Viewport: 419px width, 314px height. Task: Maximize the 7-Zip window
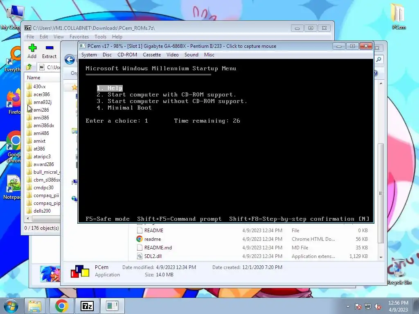point(311,28)
